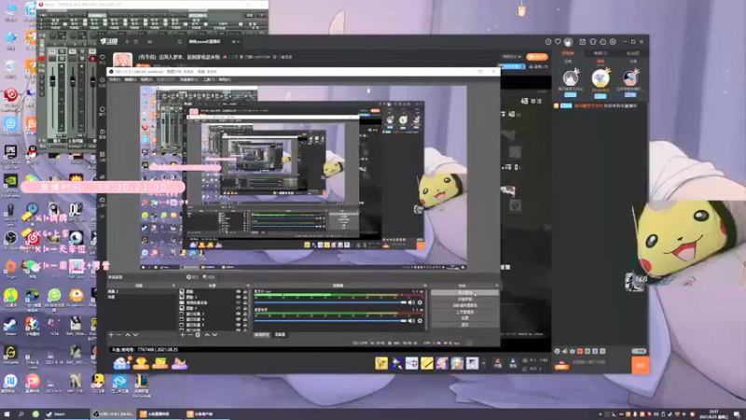The width and height of the screenshot is (746, 420).
Task: Open OBS 文件(F) menu
Action: click(115, 79)
